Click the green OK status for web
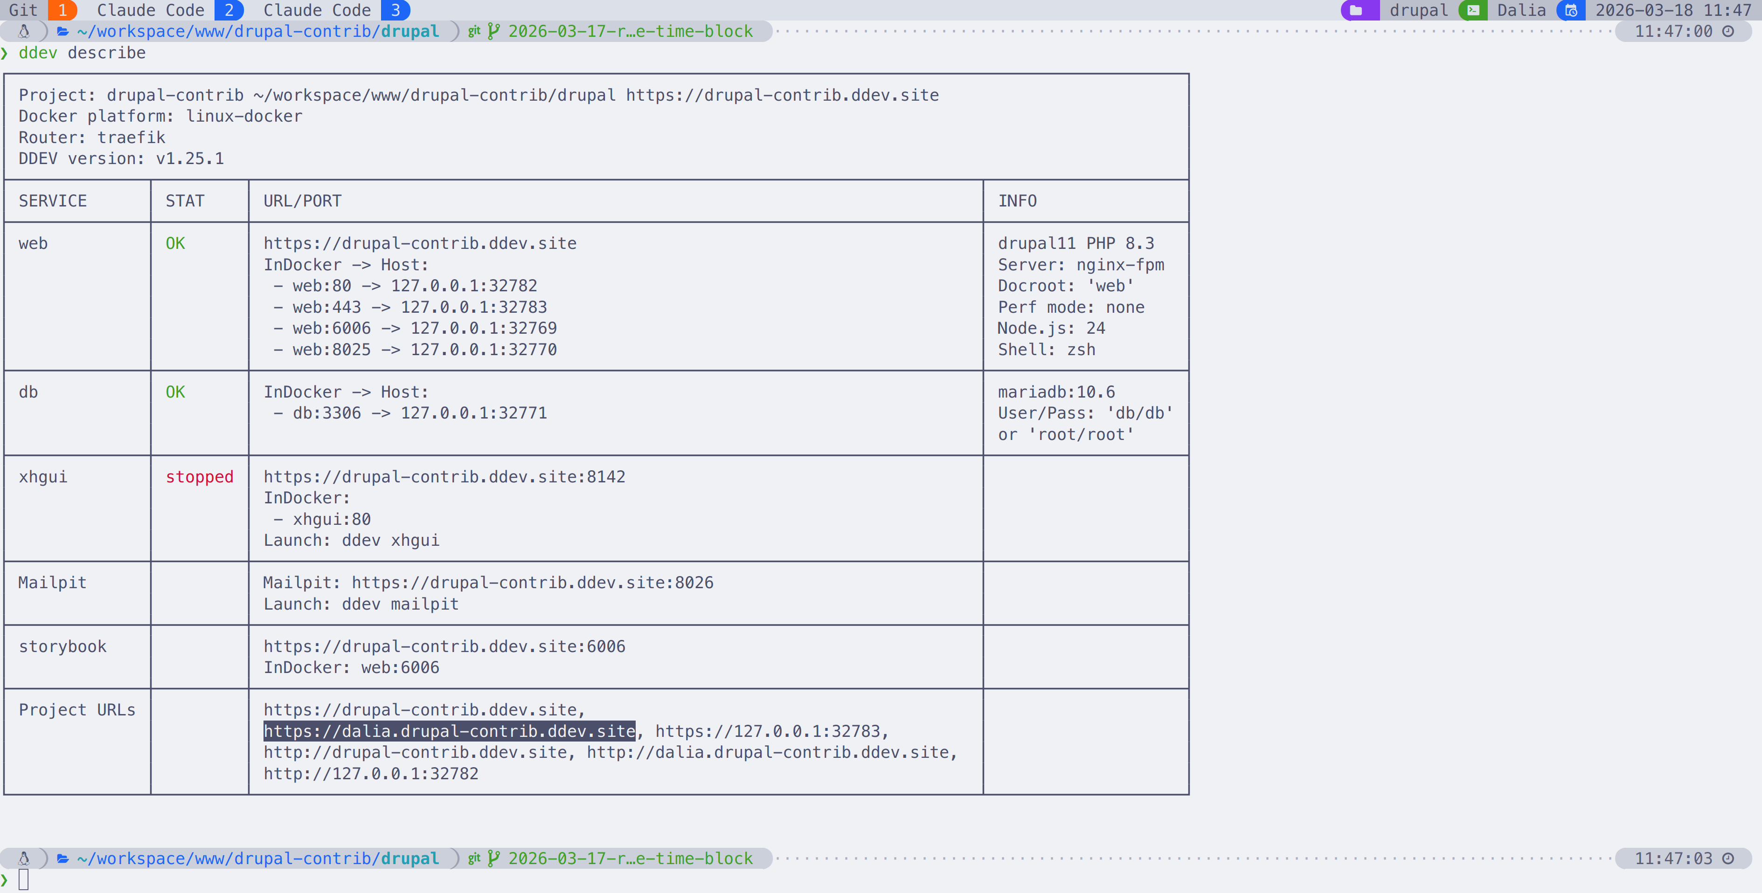 tap(175, 243)
